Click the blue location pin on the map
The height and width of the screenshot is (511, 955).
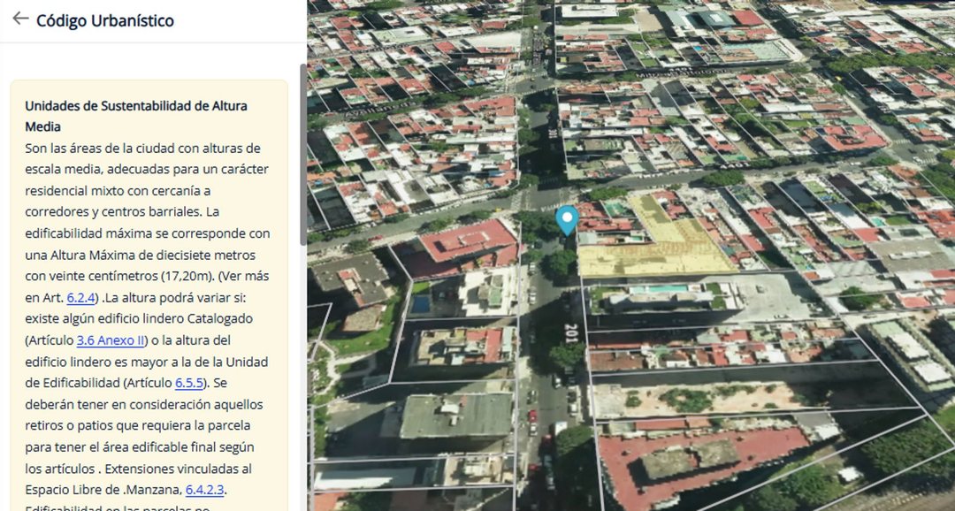point(567,220)
